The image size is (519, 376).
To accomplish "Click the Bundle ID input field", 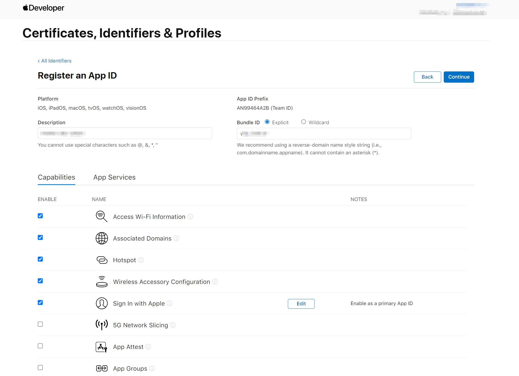I will 324,133.
